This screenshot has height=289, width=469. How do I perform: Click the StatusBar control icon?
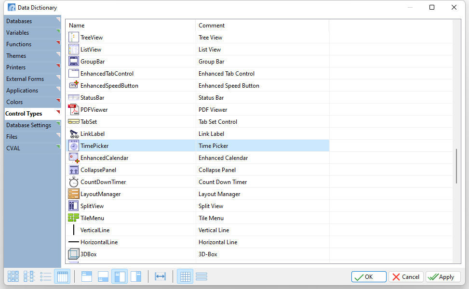tap(74, 97)
